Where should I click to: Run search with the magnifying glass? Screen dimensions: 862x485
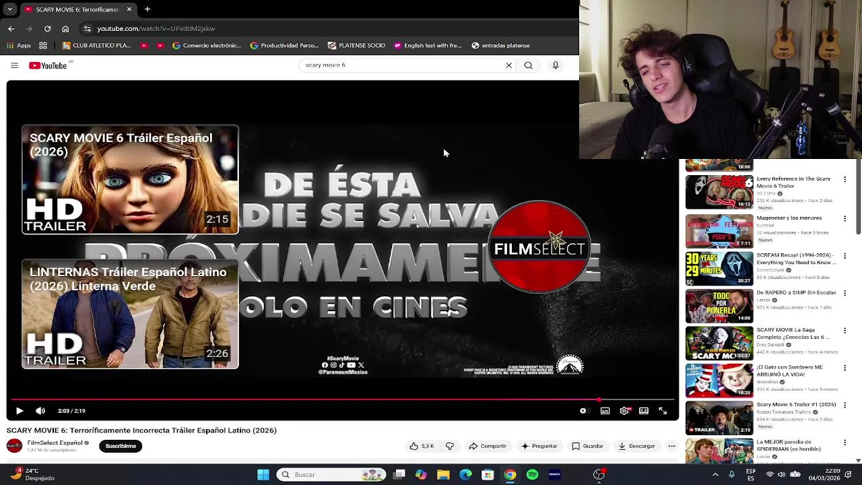tap(529, 65)
